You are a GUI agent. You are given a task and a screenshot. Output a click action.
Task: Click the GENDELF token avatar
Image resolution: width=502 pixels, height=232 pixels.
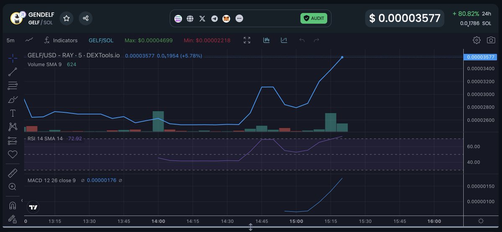pyautogui.click(x=18, y=18)
